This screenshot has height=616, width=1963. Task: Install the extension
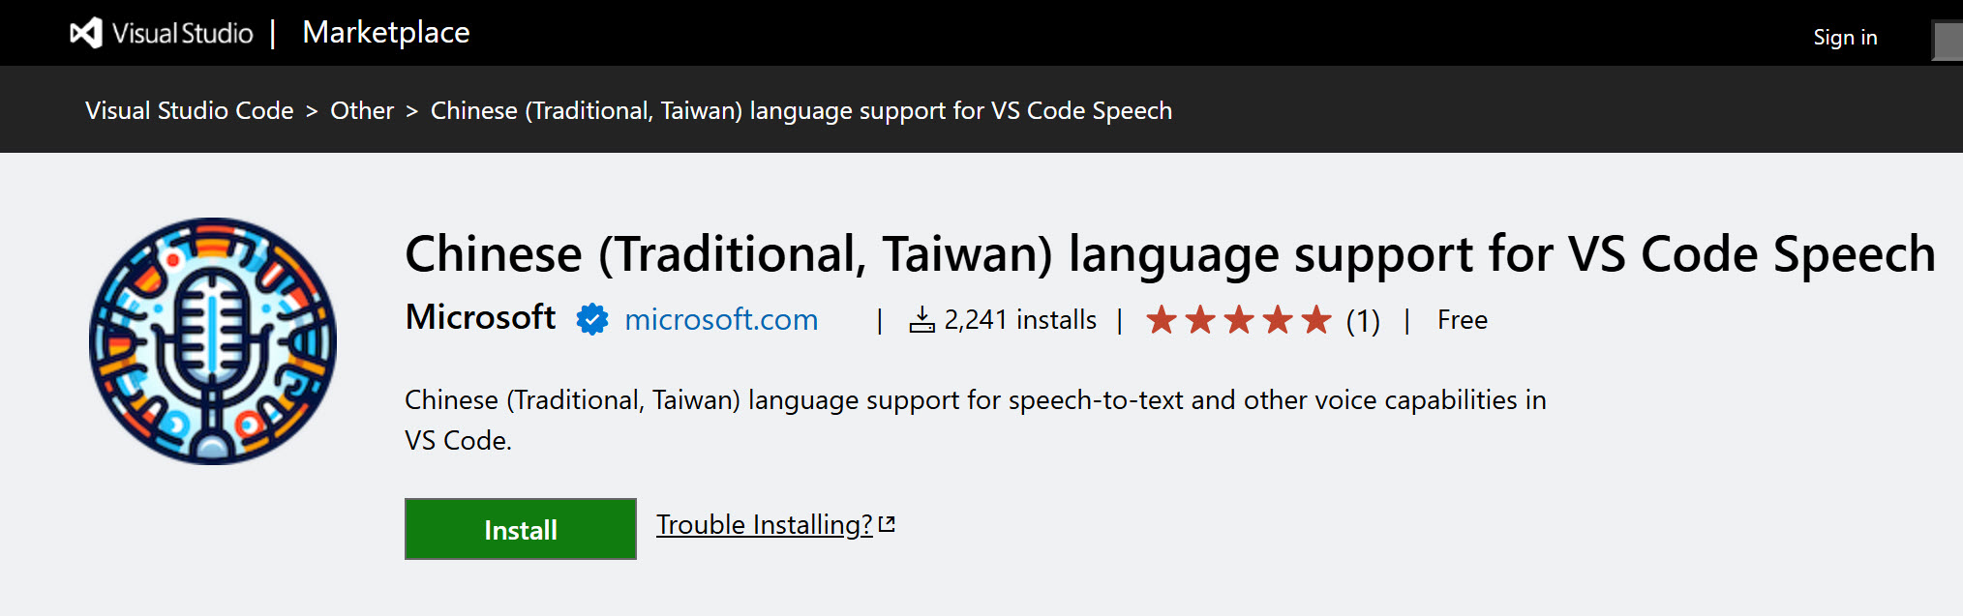520,529
